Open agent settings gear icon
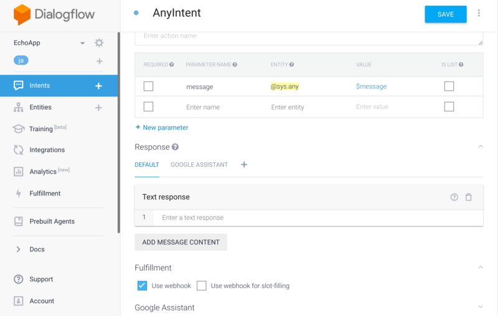The image size is (498, 316). [x=99, y=43]
